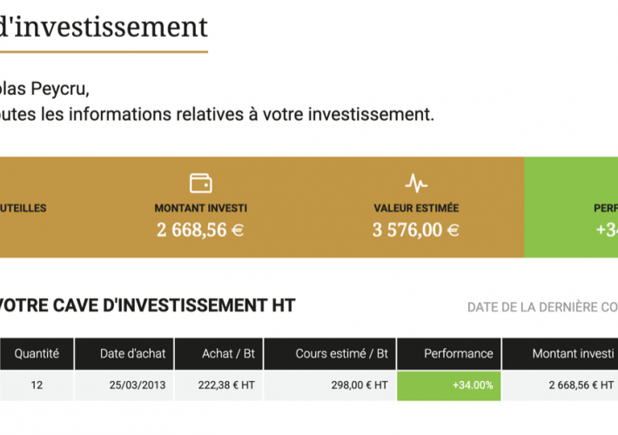The height and width of the screenshot is (435, 618).
Task: Click the green +34.00% performance cell
Action: [x=449, y=385]
